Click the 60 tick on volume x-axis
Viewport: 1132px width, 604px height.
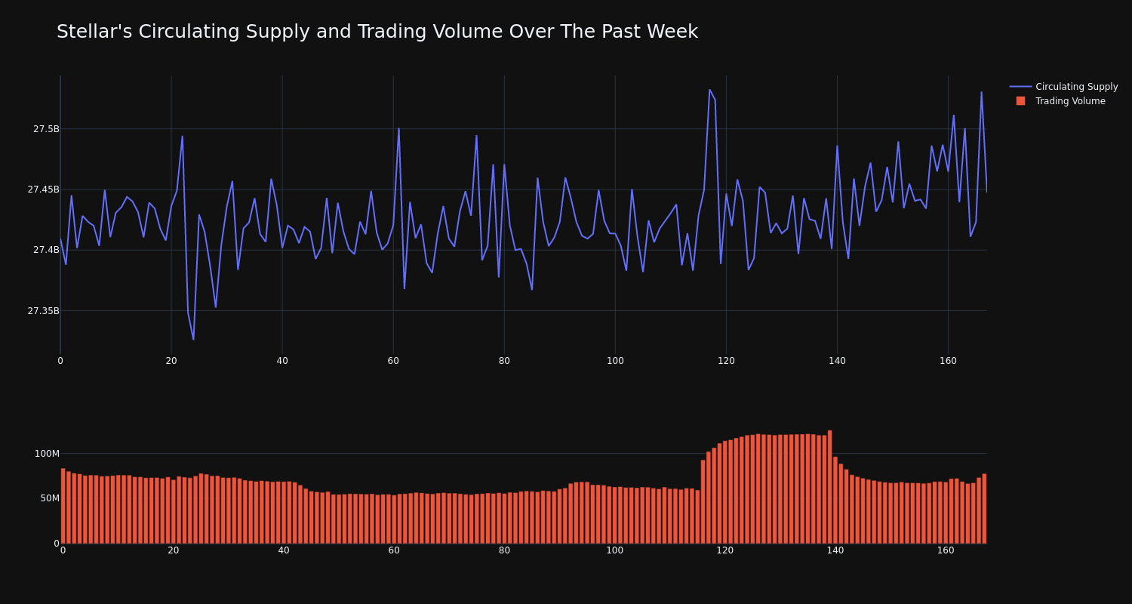point(394,550)
